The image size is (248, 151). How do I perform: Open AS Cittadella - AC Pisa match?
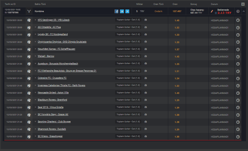point(49,27)
